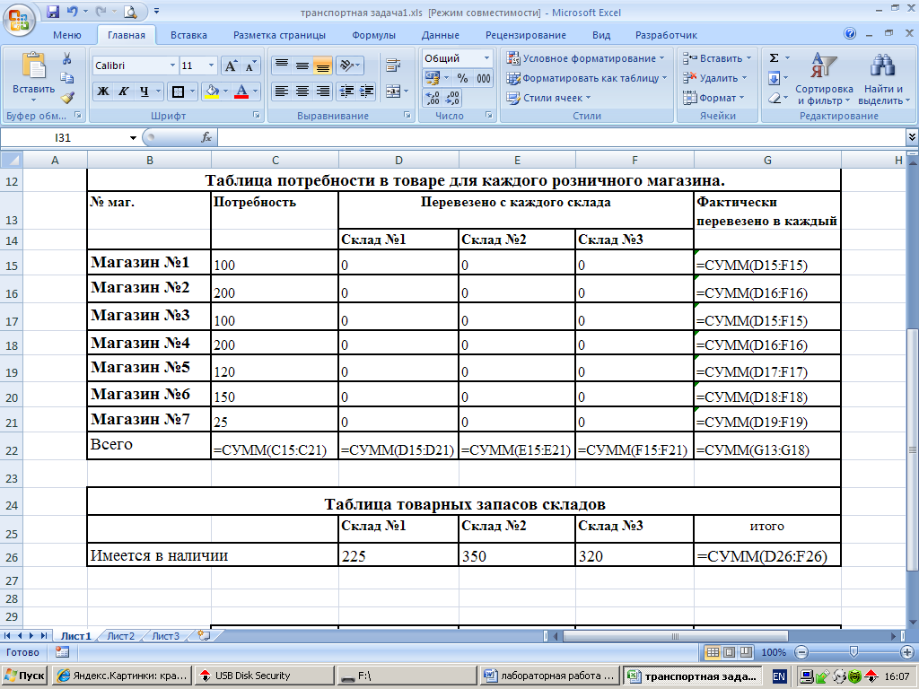Open the accounting number format icon
The width and height of the screenshot is (919, 689).
click(433, 78)
